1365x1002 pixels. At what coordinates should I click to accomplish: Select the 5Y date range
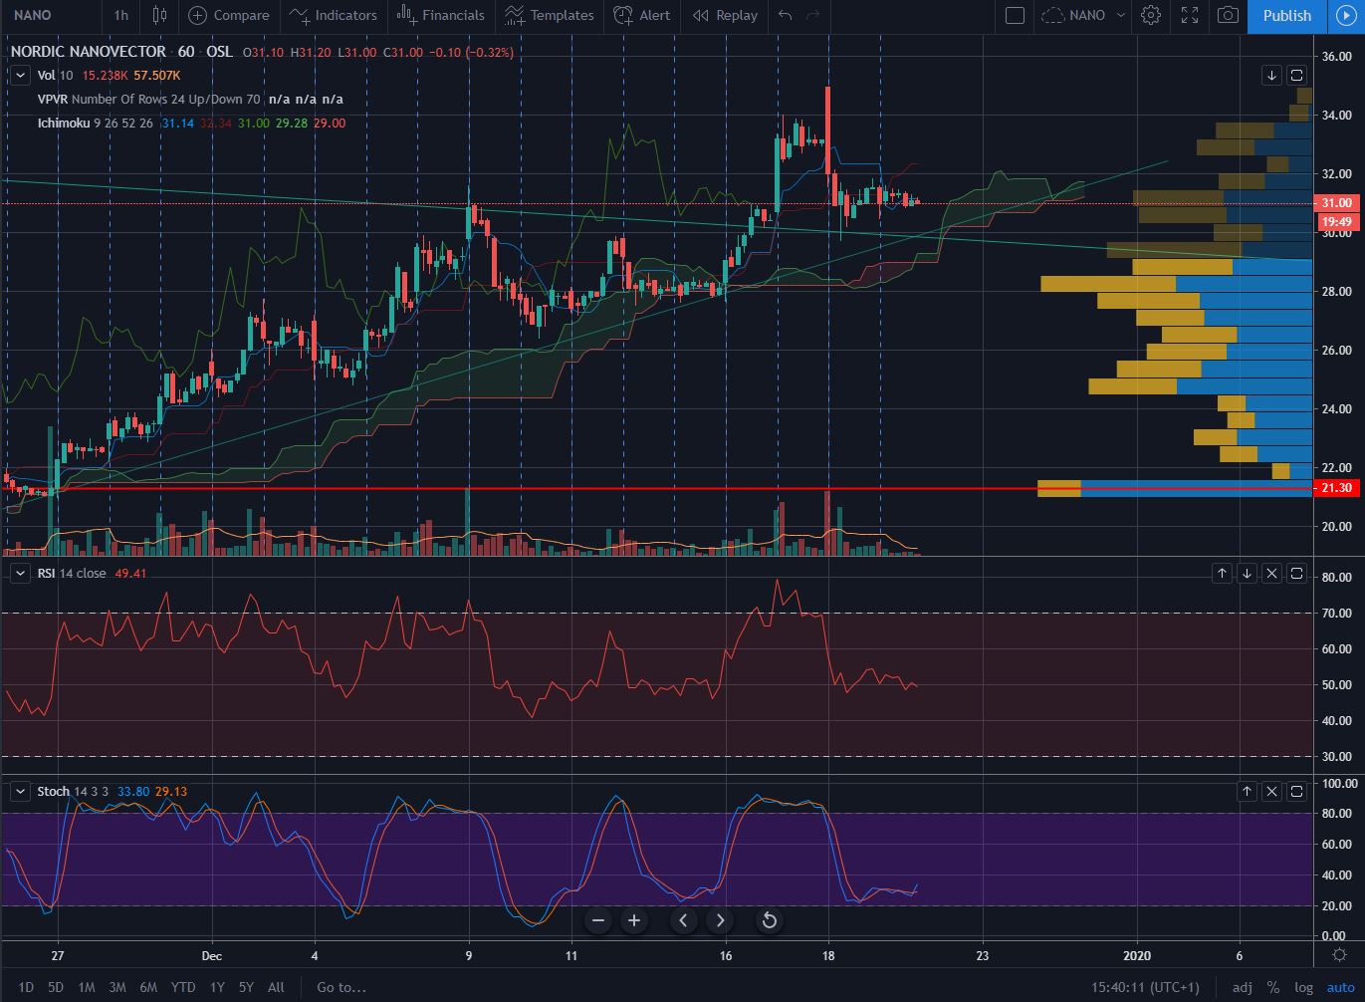(x=246, y=987)
